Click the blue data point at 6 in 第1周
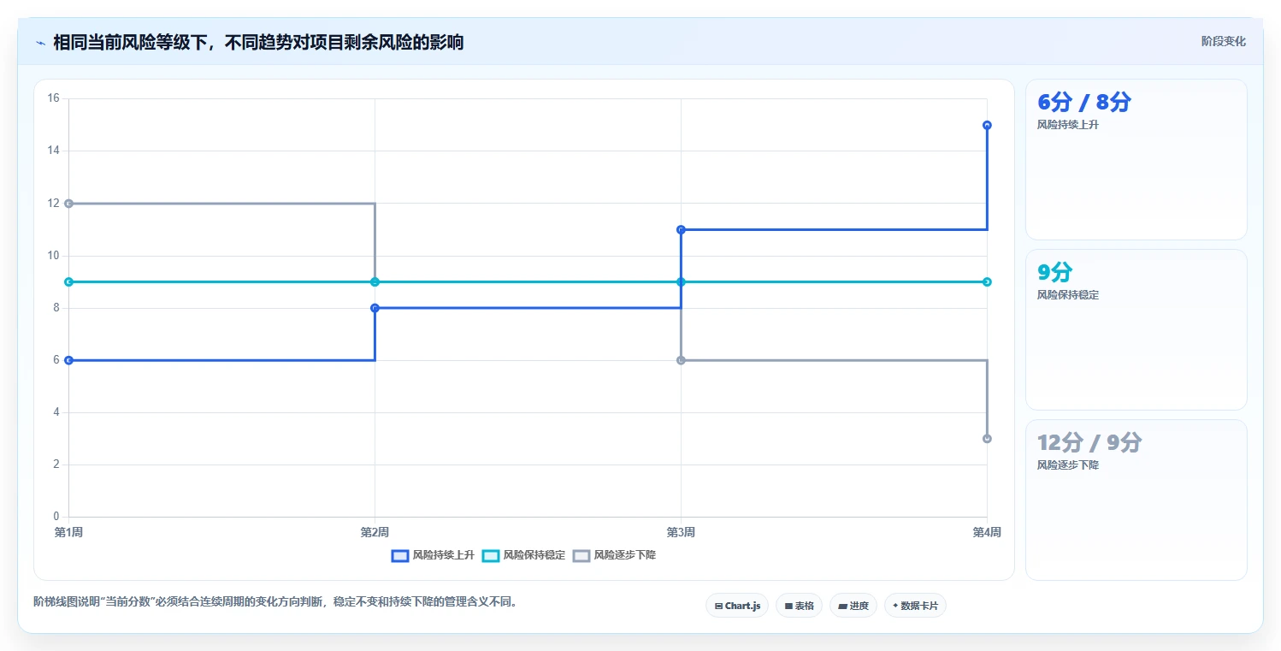This screenshot has height=651, width=1281. 68,360
